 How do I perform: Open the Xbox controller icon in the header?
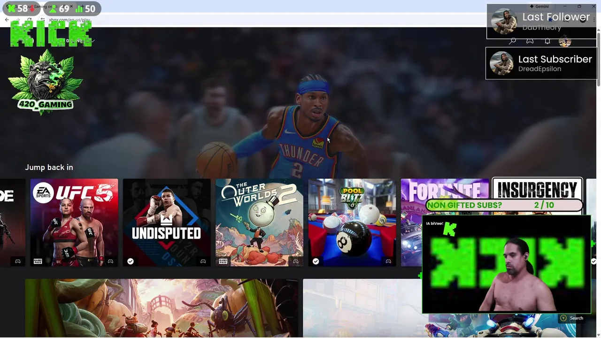[530, 41]
